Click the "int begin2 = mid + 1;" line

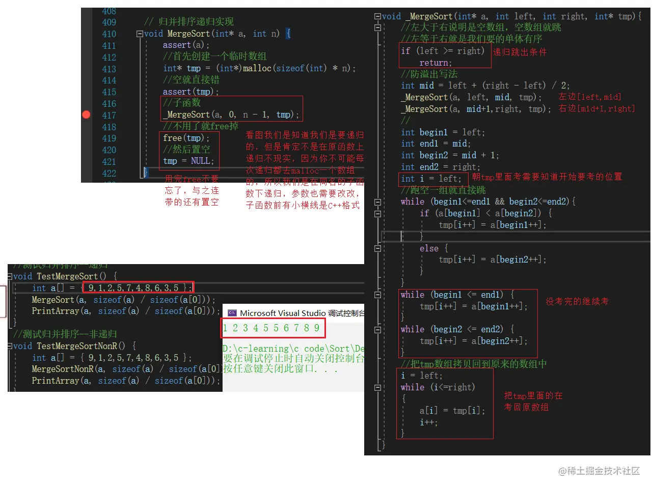coord(450,155)
